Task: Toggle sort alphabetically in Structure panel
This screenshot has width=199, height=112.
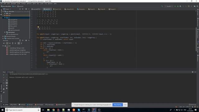Action: pos(4,43)
